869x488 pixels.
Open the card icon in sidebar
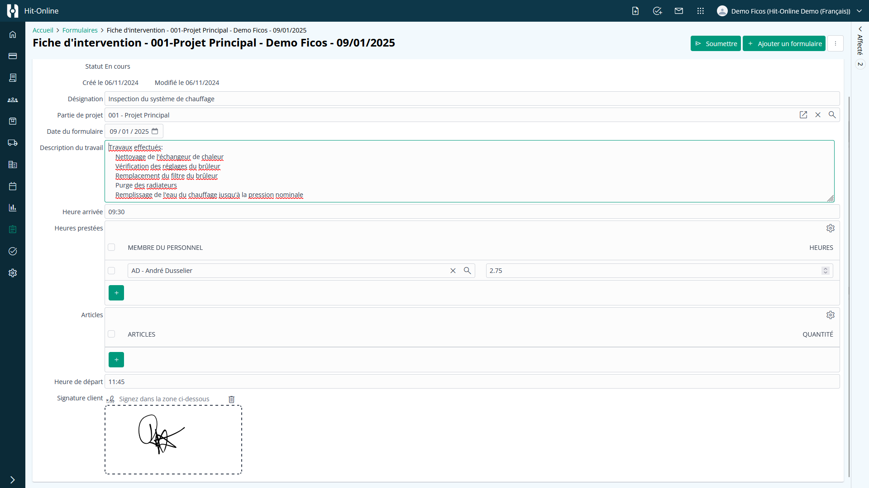(13, 56)
